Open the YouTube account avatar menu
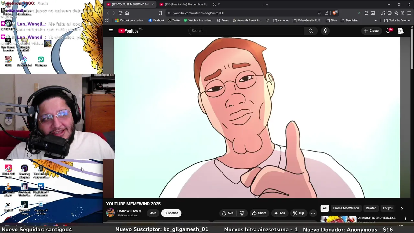414x233 pixels. point(400,31)
